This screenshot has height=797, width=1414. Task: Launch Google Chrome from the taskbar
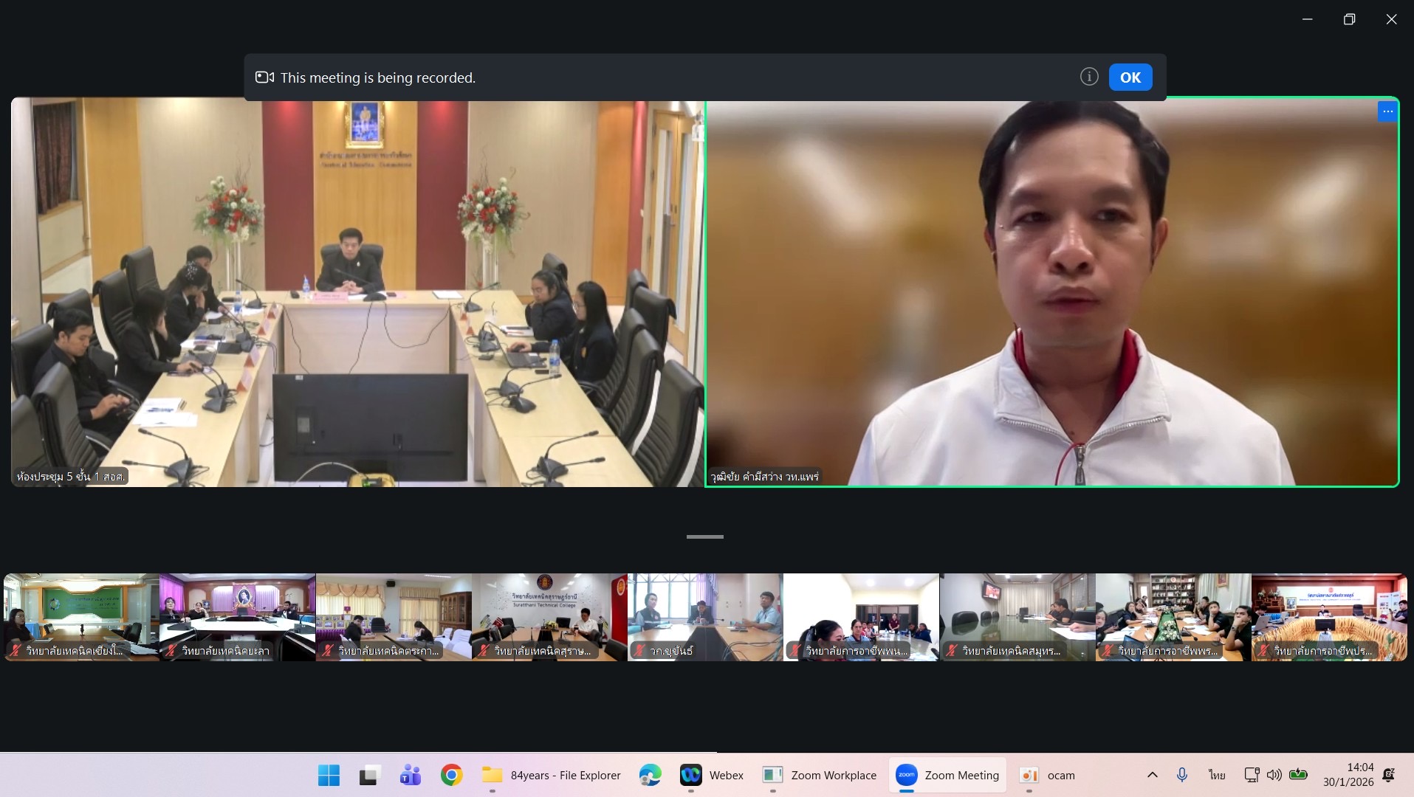[x=451, y=775]
